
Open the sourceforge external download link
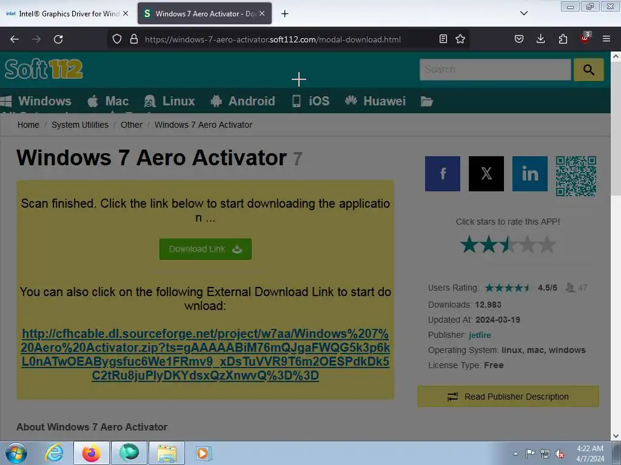click(205, 354)
